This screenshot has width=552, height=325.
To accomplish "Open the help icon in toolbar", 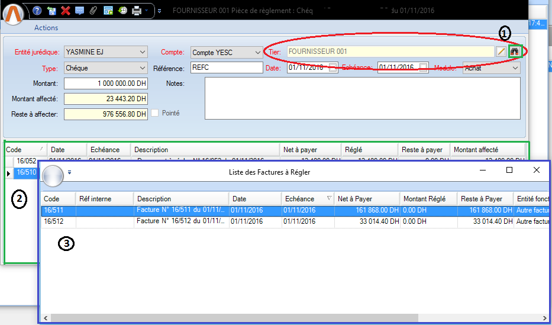I will (x=37, y=11).
